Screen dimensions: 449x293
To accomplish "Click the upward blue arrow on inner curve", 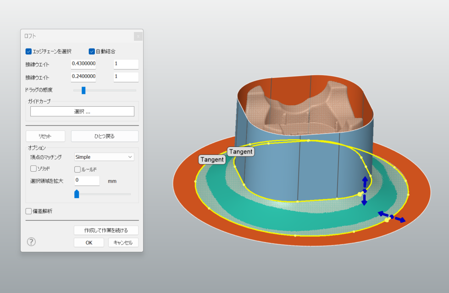I will (365, 180).
